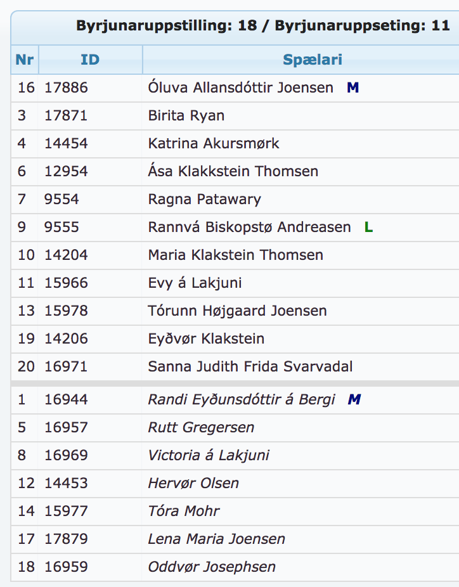459x587 pixels.
Task: Click the ID column header
Action: click(x=90, y=60)
